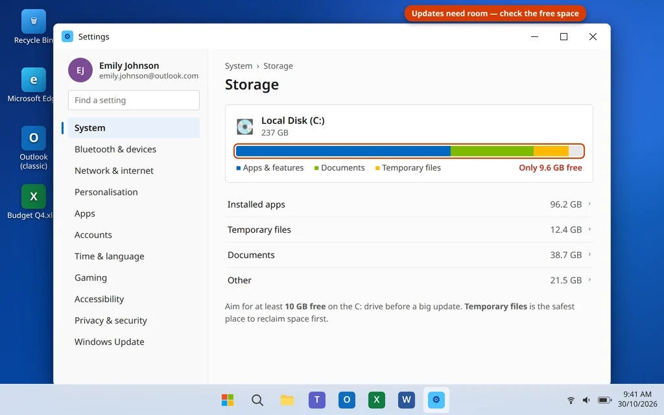Launch Excel from the taskbar
This screenshot has width=664, height=415.
click(x=377, y=399)
